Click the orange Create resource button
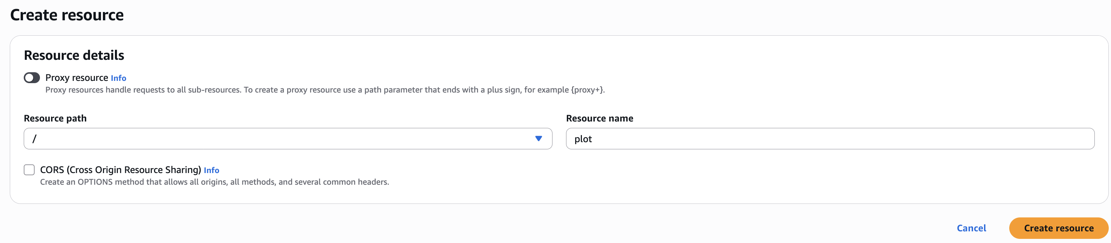Image resolution: width=1111 pixels, height=243 pixels. coord(1058,228)
